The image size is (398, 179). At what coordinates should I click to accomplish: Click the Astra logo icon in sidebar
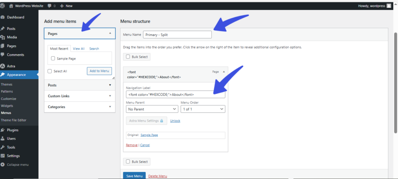[3, 66]
